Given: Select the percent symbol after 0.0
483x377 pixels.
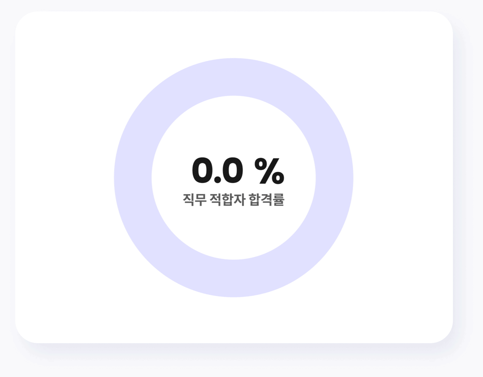Looking at the screenshot, I should 269,171.
